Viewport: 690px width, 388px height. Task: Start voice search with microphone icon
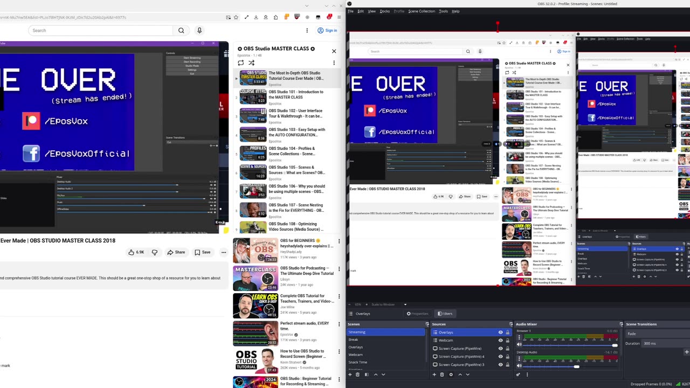coord(199,31)
